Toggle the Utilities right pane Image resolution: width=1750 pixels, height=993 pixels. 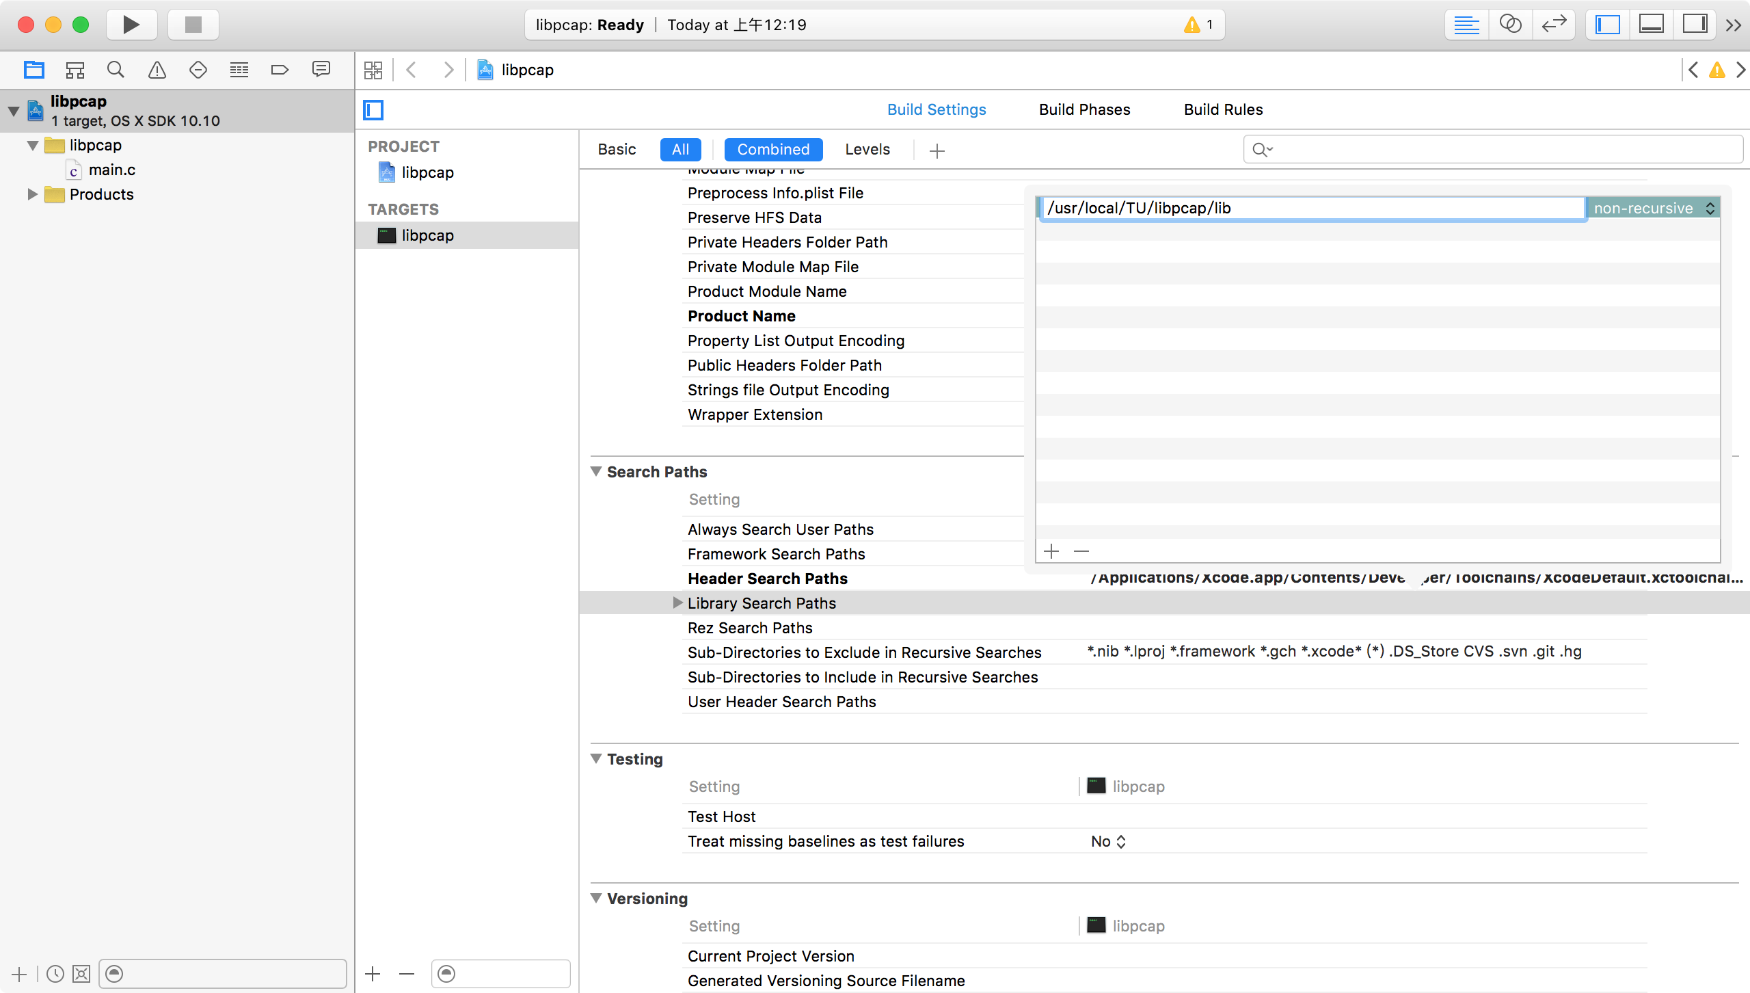[1695, 25]
